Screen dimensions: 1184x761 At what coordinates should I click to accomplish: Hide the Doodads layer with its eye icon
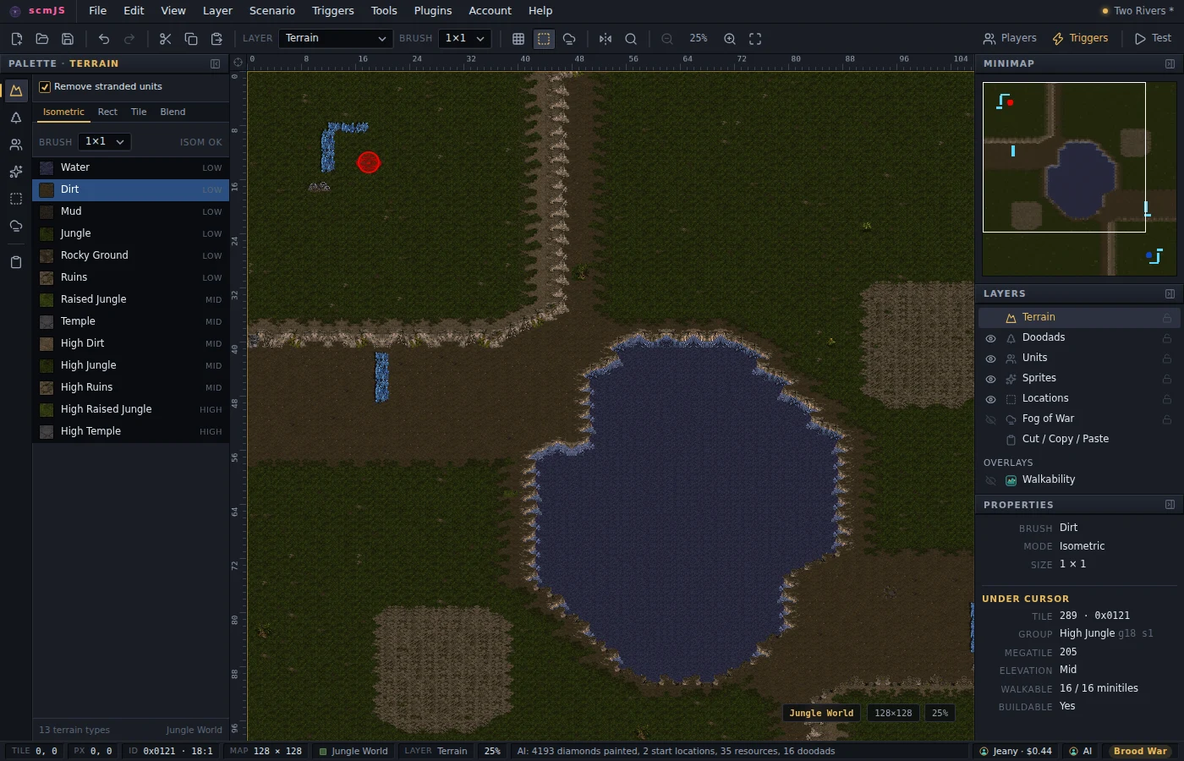990,338
